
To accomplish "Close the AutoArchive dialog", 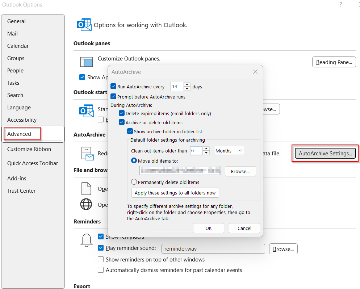I will 255,72.
